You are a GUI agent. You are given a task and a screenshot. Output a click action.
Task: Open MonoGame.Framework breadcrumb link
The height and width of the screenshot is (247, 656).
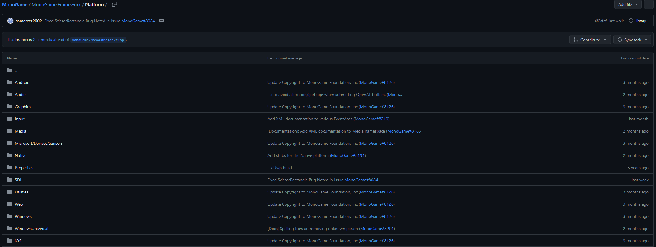(x=56, y=4)
